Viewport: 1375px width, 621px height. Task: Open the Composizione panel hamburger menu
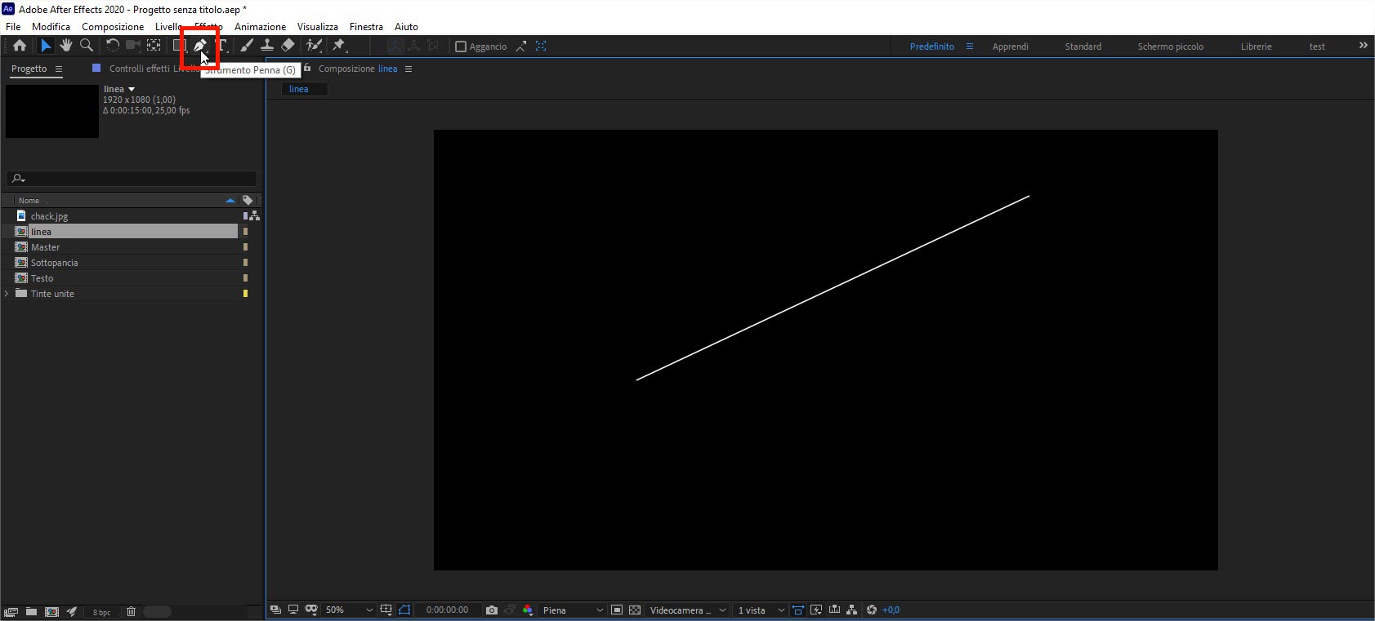(408, 69)
